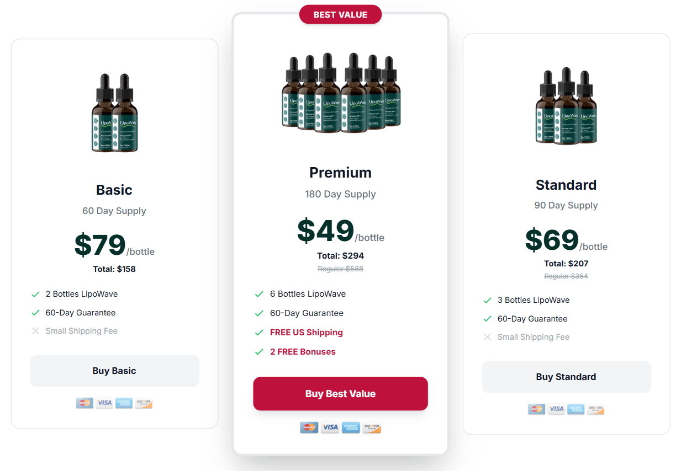Image resolution: width=681 pixels, height=471 pixels.
Task: Click the Buy Basic button
Action: [114, 371]
